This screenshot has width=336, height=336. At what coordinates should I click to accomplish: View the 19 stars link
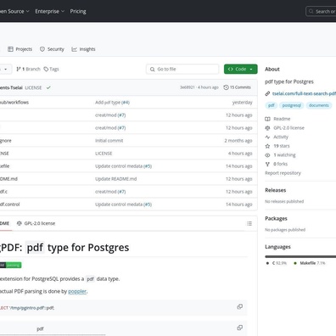coord(282,146)
